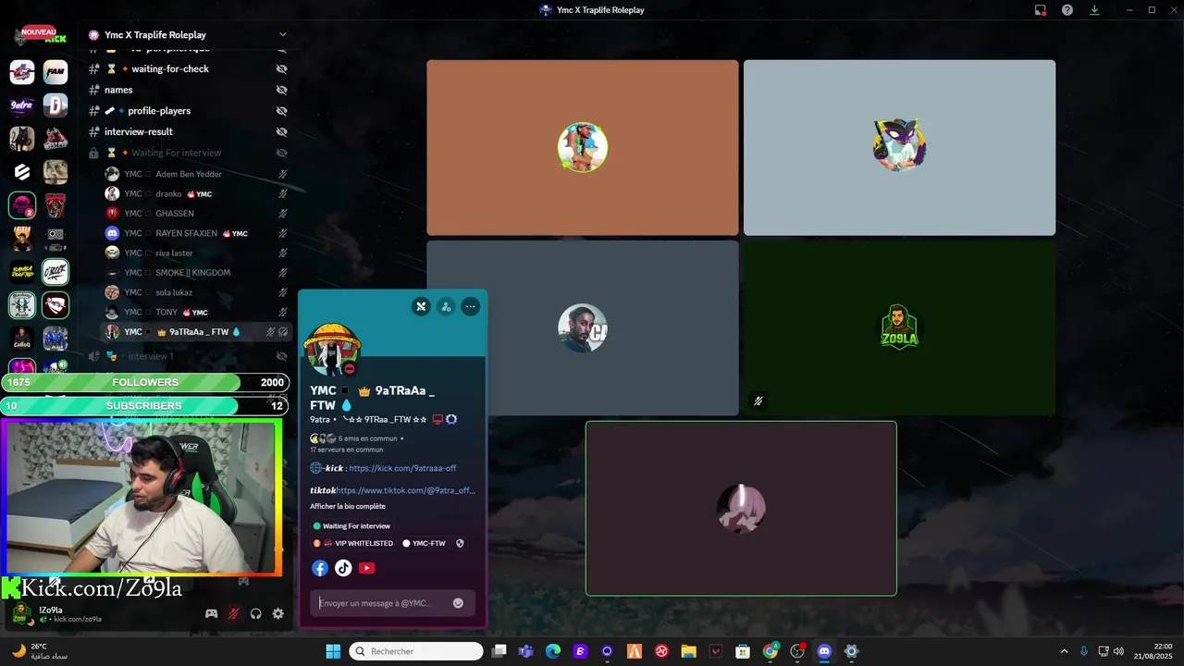Select user Adem Ben Yedder in voice list
Viewport: 1184px width, 666px height.
(195, 174)
